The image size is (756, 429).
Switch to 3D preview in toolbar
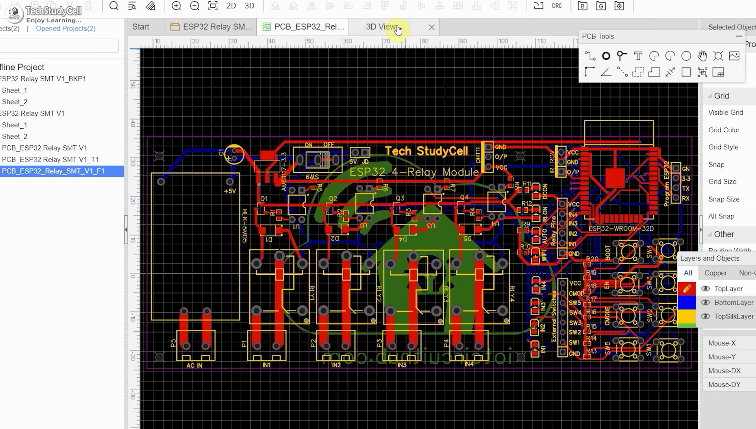click(x=249, y=6)
